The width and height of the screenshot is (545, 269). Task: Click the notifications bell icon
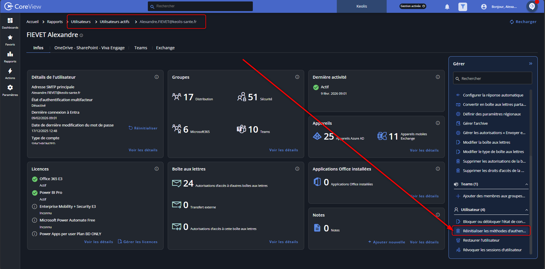(x=447, y=6)
